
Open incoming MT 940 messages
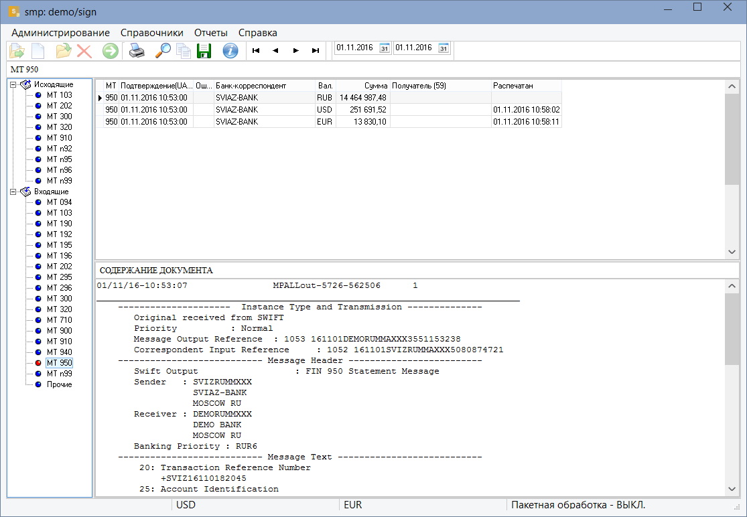(59, 352)
